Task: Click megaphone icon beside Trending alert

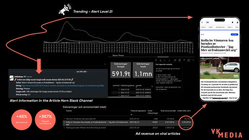Action: (65, 9)
